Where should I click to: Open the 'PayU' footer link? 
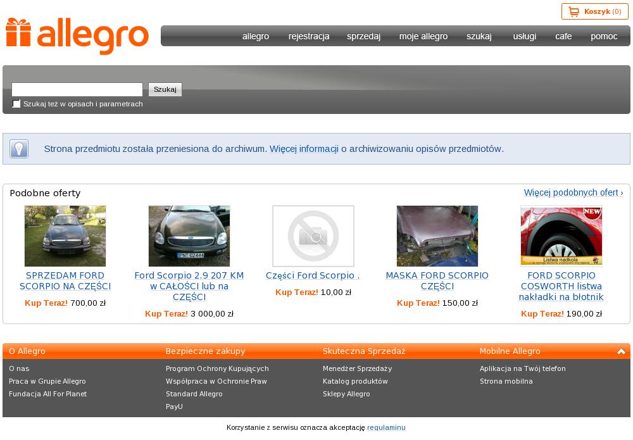point(175,406)
